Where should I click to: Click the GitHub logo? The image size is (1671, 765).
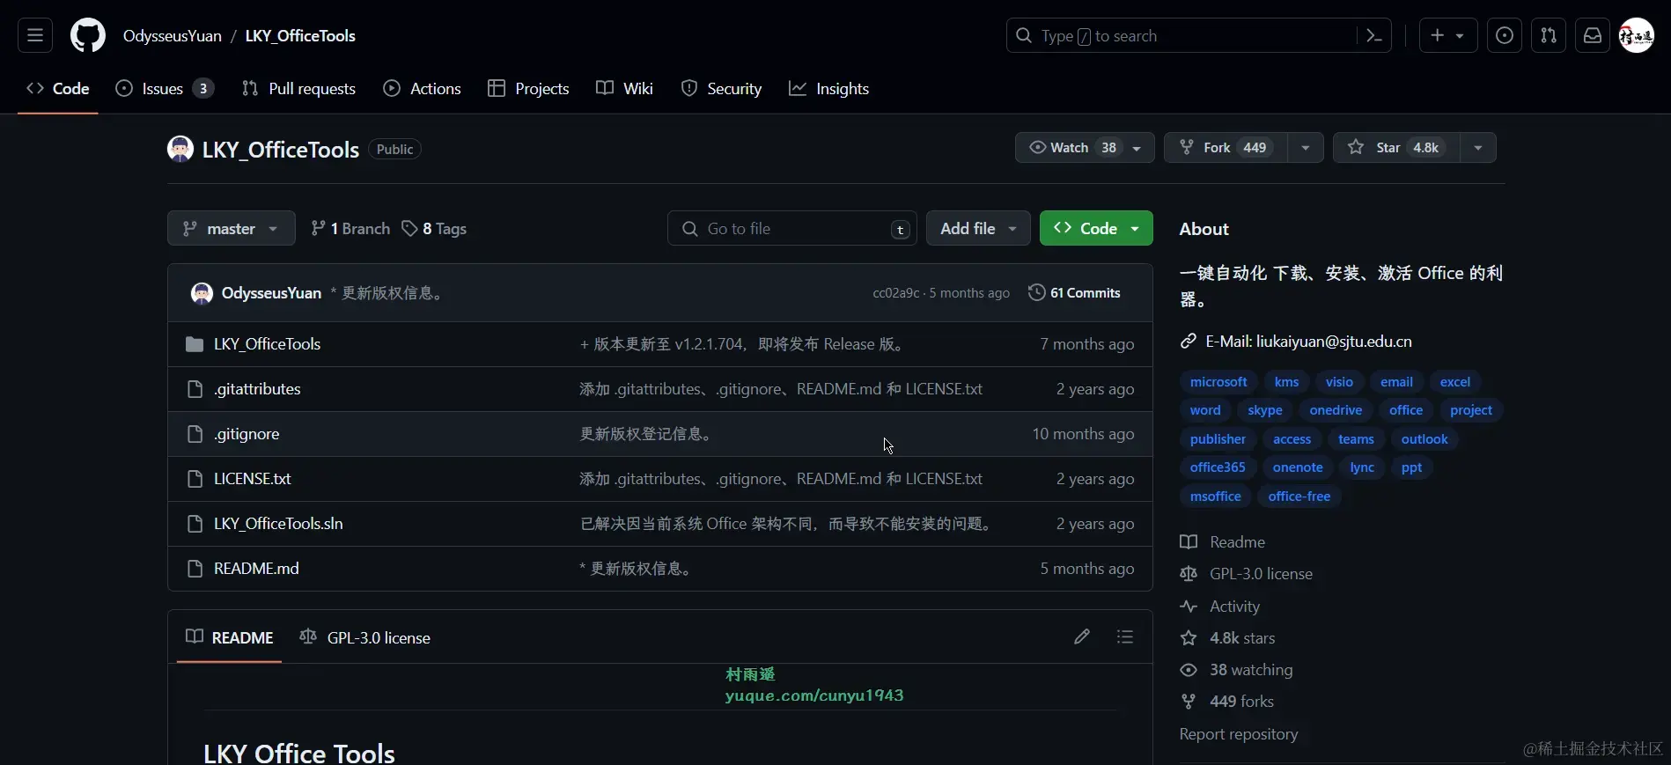click(88, 36)
